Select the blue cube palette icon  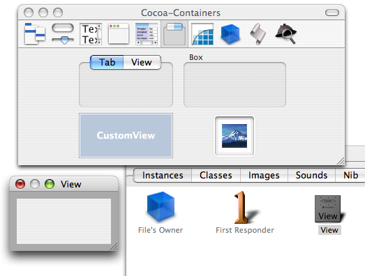coord(230,34)
